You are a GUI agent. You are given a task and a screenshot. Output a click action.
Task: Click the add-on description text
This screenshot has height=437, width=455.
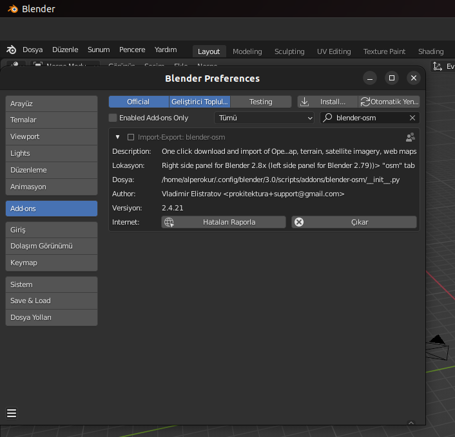289,151
